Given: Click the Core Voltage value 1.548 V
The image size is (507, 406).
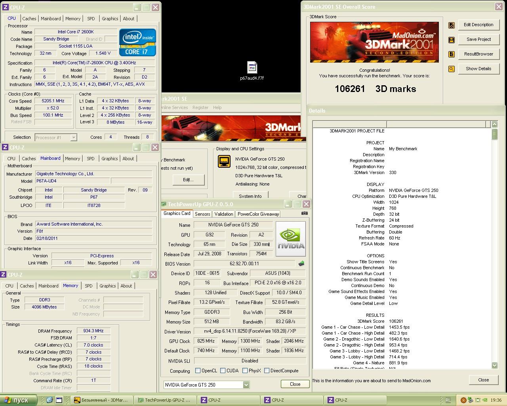Looking at the screenshot, I should 103,54.
